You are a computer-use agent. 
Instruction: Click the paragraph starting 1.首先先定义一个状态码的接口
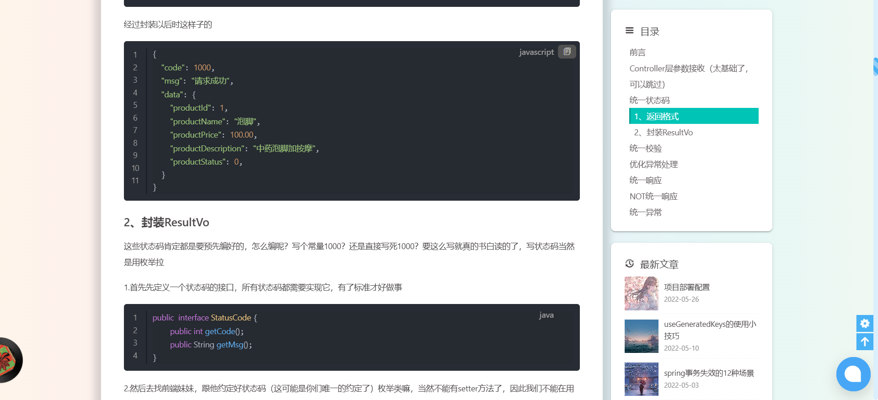pyautogui.click(x=263, y=288)
